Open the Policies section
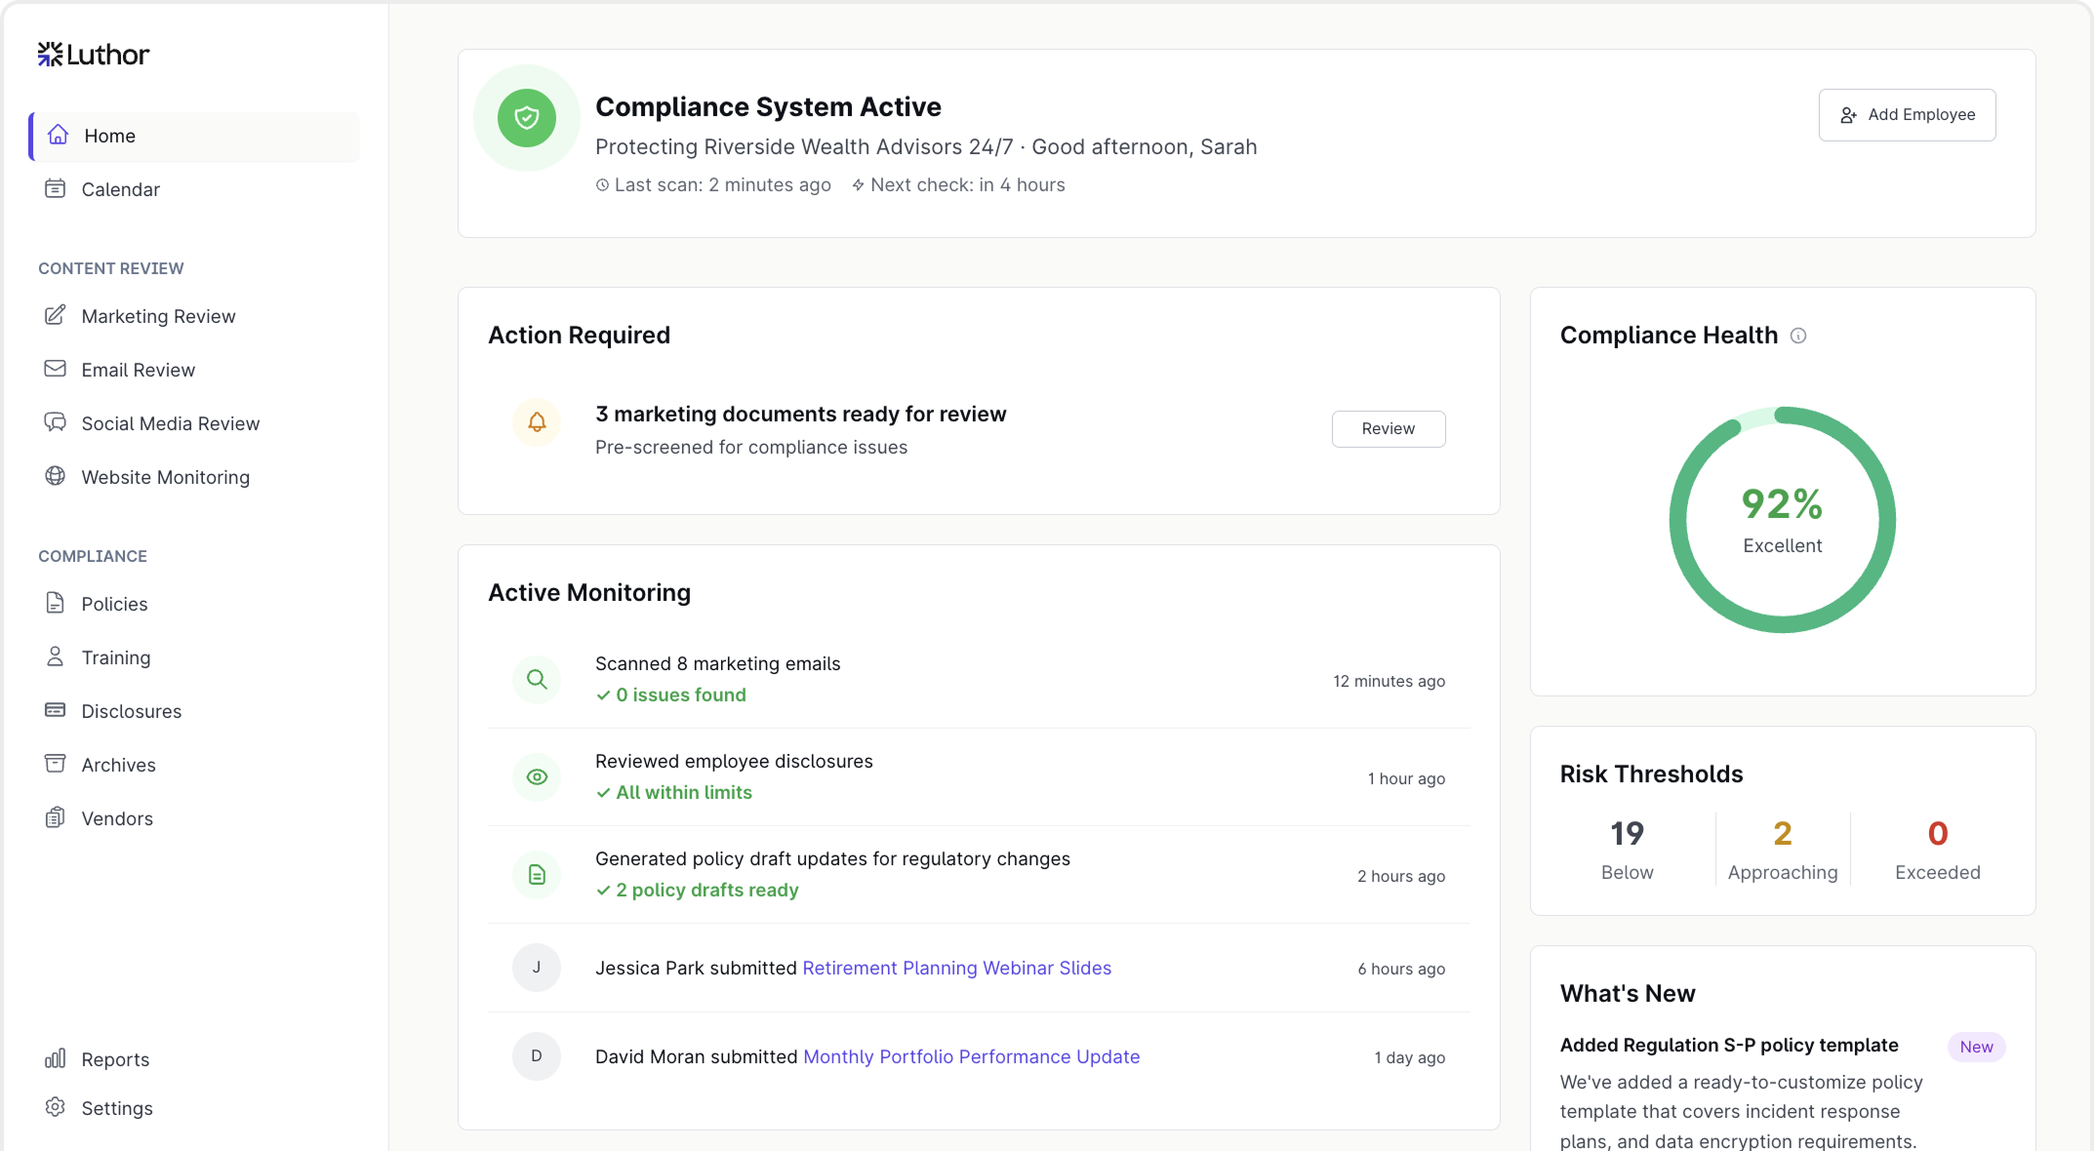 114,603
